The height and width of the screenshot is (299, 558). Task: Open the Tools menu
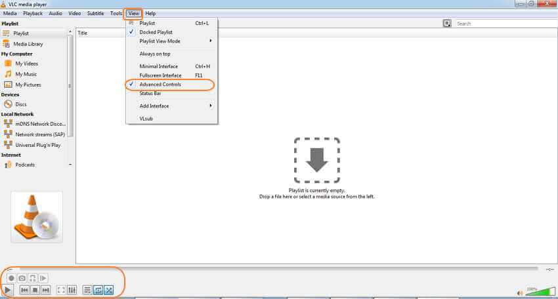116,14
